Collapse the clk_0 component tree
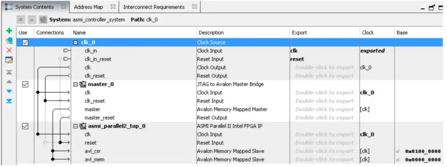The width and height of the screenshot is (447, 167). (75, 42)
